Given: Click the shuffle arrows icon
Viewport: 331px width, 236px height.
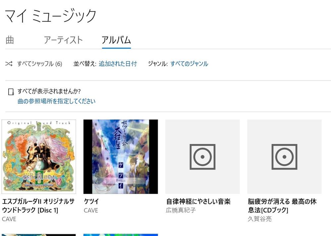Looking at the screenshot, I should (9, 64).
